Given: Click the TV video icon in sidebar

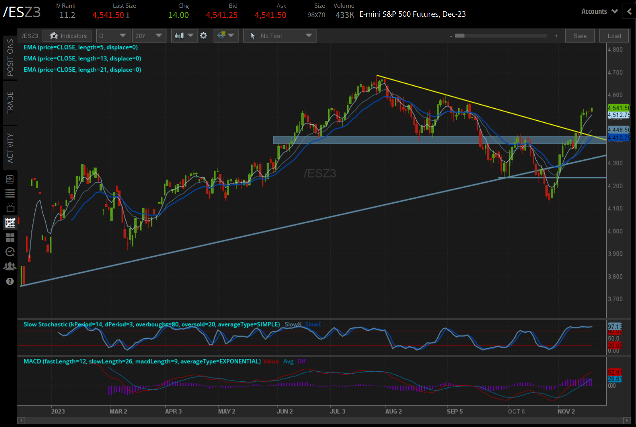Looking at the screenshot, I should pyautogui.click(x=10, y=208).
